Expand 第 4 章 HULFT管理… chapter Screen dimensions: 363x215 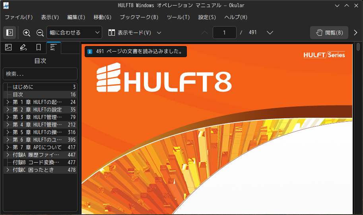tap(8, 125)
